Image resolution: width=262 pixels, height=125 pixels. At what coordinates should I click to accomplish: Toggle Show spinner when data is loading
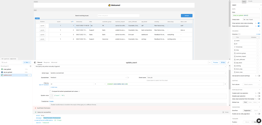259,23
